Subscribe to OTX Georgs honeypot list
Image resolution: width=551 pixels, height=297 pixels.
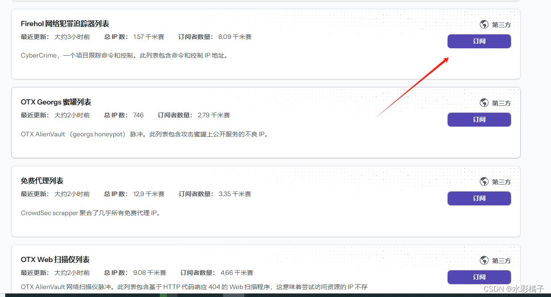coord(479,120)
